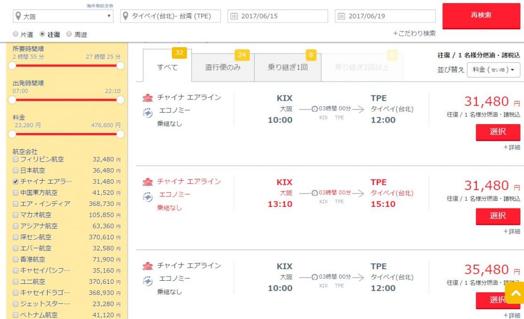524x319 pixels.
Task: Check the アシアナ航空 airline filter
Action: tap(15, 226)
